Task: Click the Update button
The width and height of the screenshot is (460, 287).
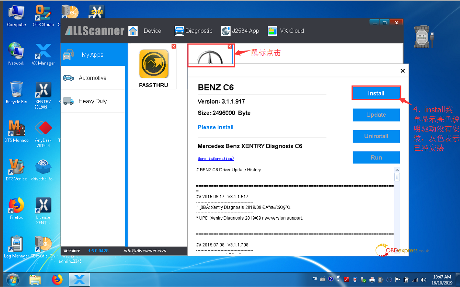Action: 376,115
